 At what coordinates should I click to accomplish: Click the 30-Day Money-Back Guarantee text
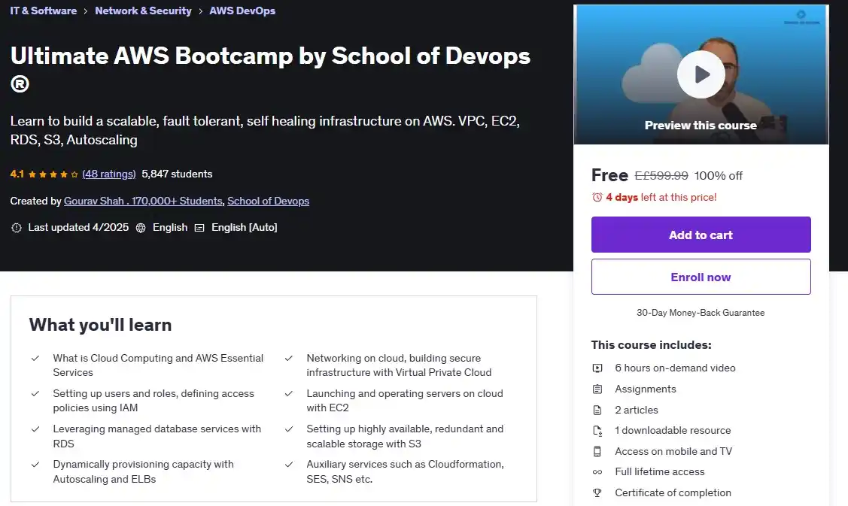point(701,313)
